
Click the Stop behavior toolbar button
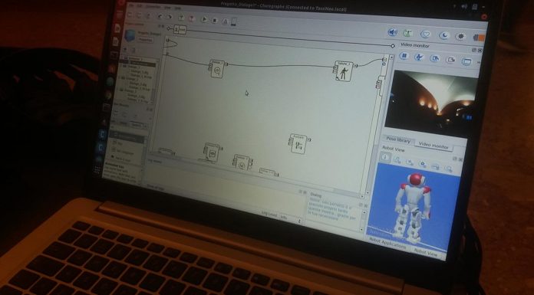pyautogui.click(x=214, y=21)
